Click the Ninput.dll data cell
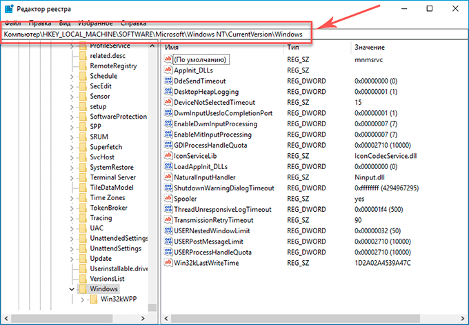The image size is (469, 325). coord(370,177)
